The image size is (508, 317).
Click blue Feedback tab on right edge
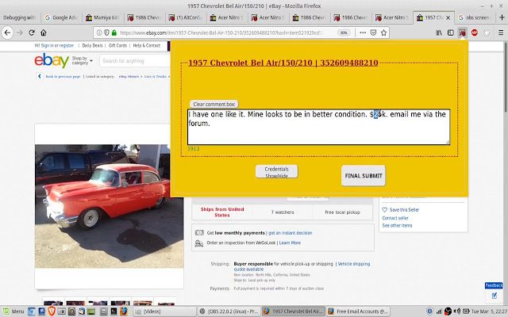pos(494,285)
